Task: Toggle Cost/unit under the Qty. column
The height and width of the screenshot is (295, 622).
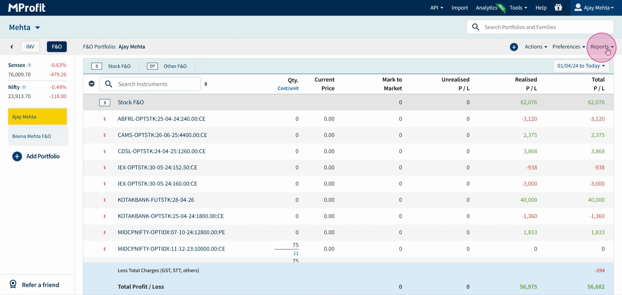Action: [x=288, y=88]
